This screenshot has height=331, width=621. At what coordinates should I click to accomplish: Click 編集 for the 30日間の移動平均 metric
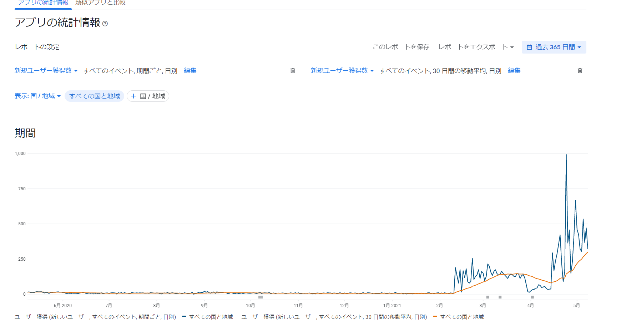pos(514,71)
